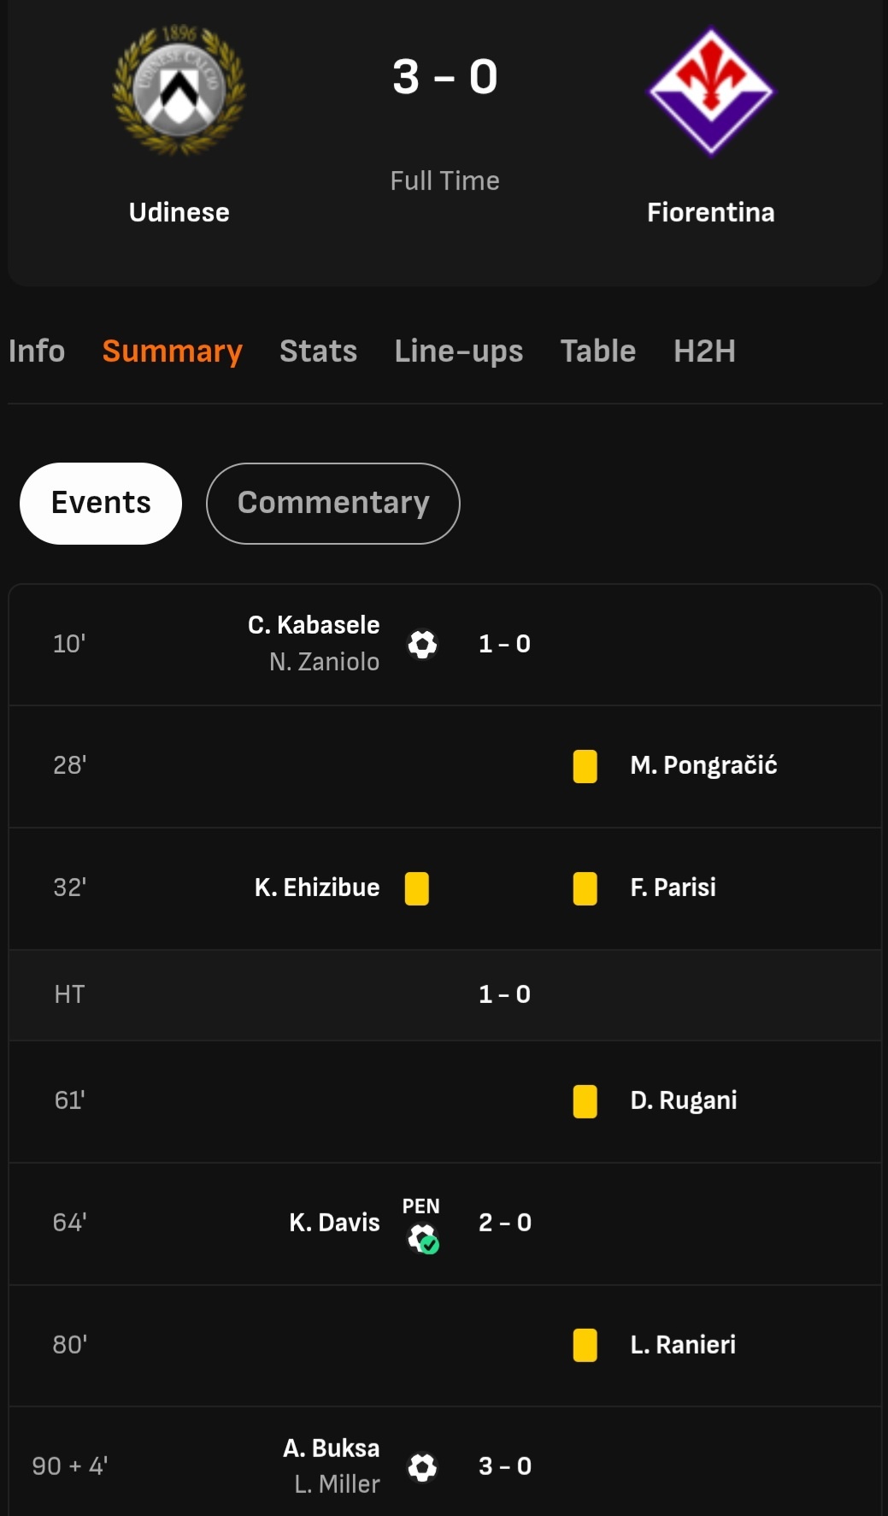Screen dimensions: 888x1516
Task: Open the Line-ups tab
Action: 458,351
